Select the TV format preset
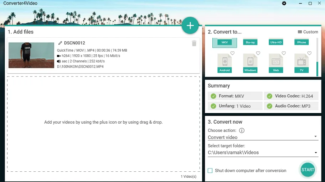325x182 pixels. [301, 63]
